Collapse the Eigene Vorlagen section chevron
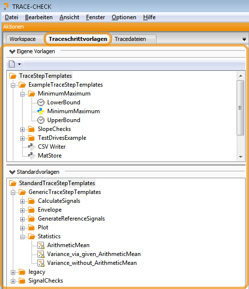The width and height of the screenshot is (249, 289). point(12,51)
